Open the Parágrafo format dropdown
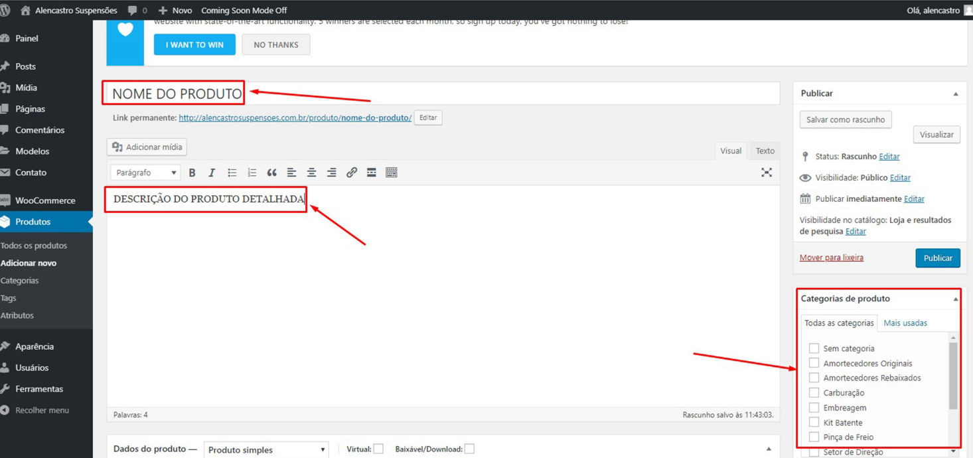 (145, 173)
